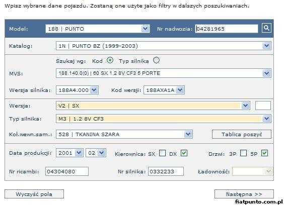284x206 pixels.
Task: Open the Kod wersji 188AXA1A dropdown
Action: click(164, 90)
